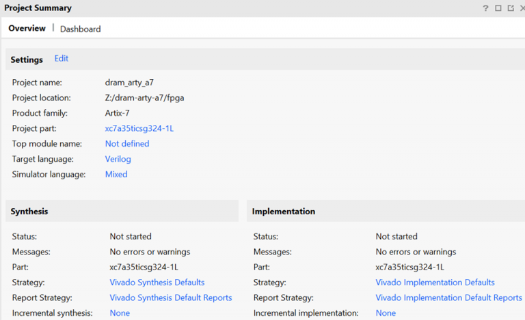525x320 pixels.
Task: Select the Synthesis section header
Action: click(29, 212)
